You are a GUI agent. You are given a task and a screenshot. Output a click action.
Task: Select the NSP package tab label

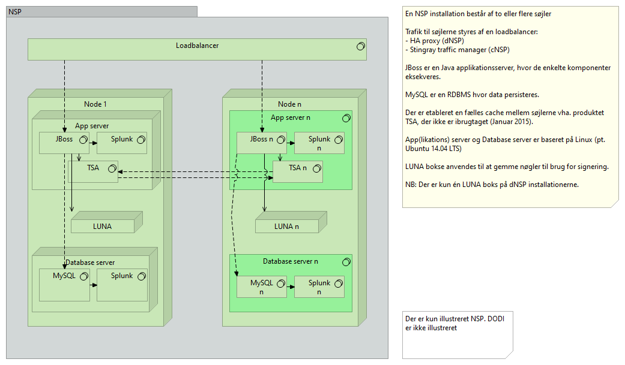tap(14, 11)
